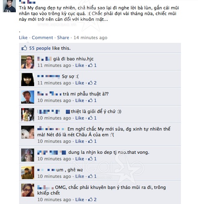Open the post author's profile picture
The width and height of the screenshot is (198, 204).
pos(9,6)
